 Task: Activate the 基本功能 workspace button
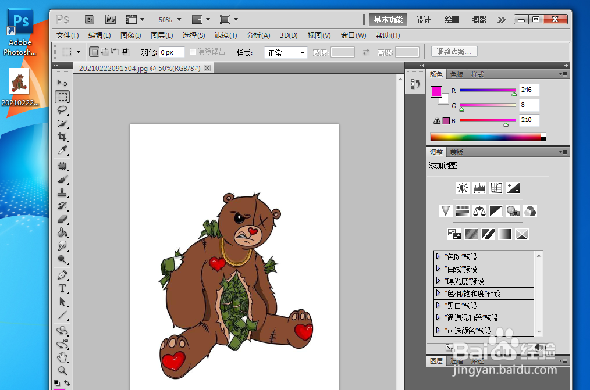tap(388, 20)
